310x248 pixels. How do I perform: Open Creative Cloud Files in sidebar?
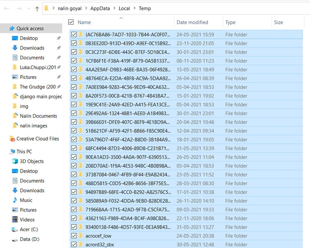coord(37,139)
